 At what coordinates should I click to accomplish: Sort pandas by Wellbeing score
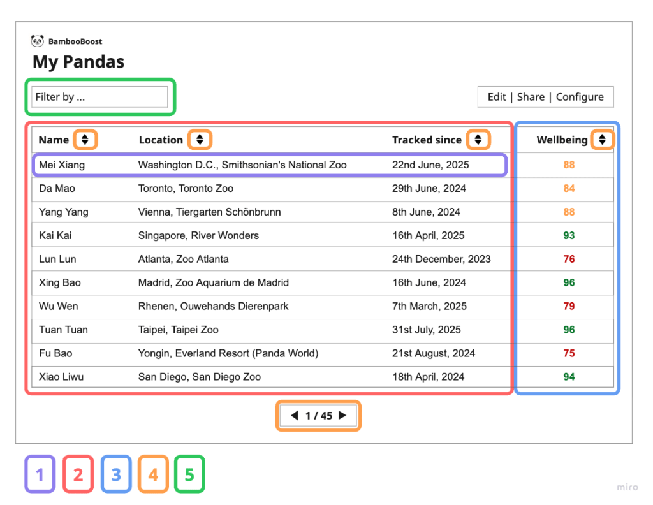pyautogui.click(x=602, y=140)
